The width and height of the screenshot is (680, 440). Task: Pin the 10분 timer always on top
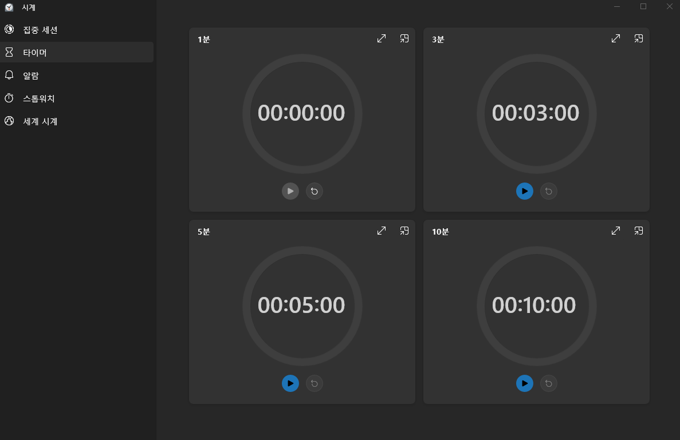tap(638, 231)
